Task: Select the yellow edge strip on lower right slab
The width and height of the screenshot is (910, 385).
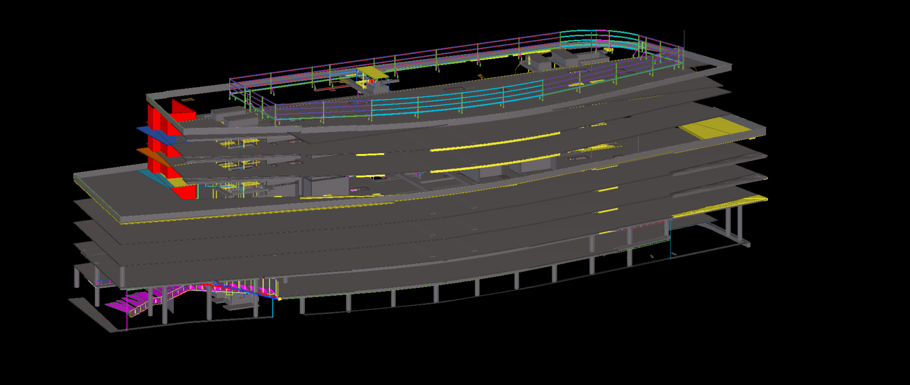Action: point(720,206)
